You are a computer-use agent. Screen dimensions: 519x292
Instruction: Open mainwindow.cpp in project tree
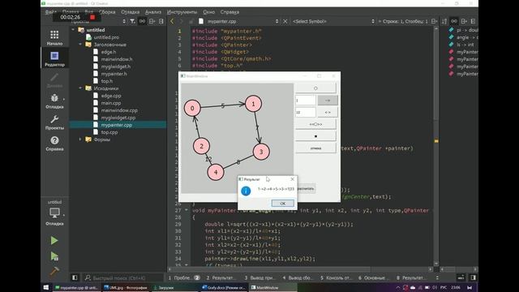coord(119,110)
